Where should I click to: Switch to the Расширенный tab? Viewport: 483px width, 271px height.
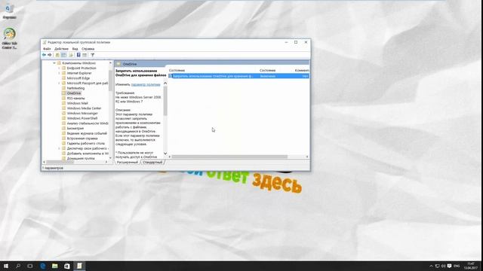(128, 163)
